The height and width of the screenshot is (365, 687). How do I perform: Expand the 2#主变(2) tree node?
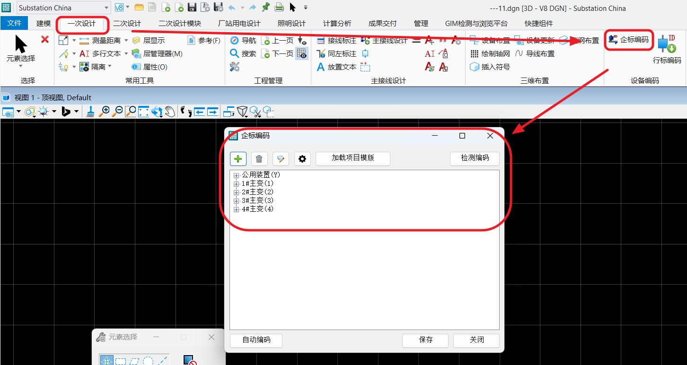point(237,192)
